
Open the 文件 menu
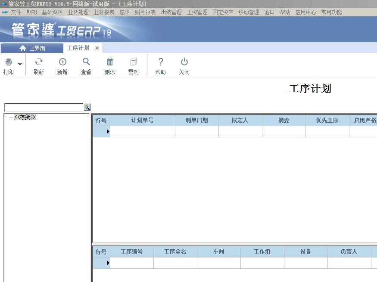pyautogui.click(x=16, y=12)
